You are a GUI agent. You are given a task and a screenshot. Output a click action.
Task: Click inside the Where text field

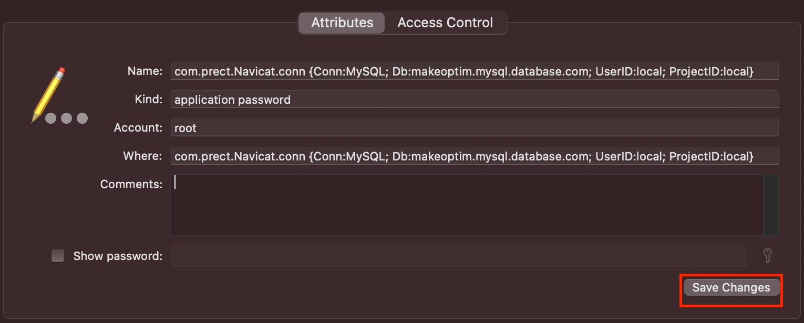[x=475, y=156]
